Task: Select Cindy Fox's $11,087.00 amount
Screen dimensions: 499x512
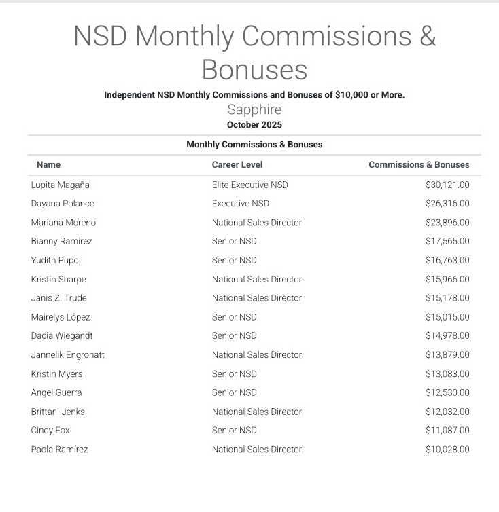Action: 447,430
